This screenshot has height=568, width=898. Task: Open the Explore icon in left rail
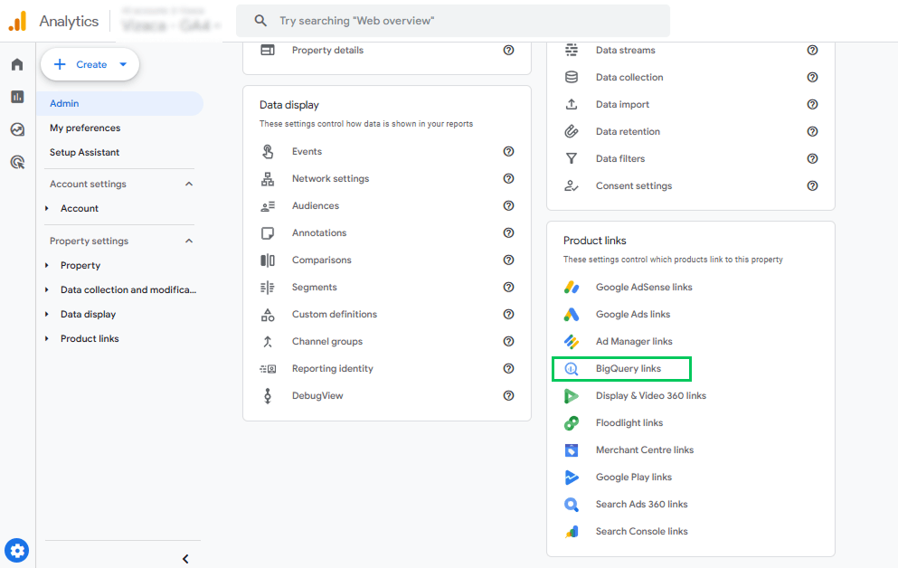(x=17, y=129)
